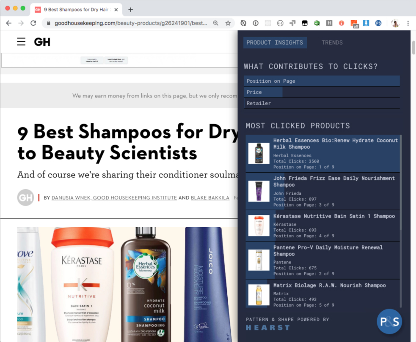Select Kérastase Nutritive Bain Satin product row
Screen dimensions: 416x342
pos(322,226)
